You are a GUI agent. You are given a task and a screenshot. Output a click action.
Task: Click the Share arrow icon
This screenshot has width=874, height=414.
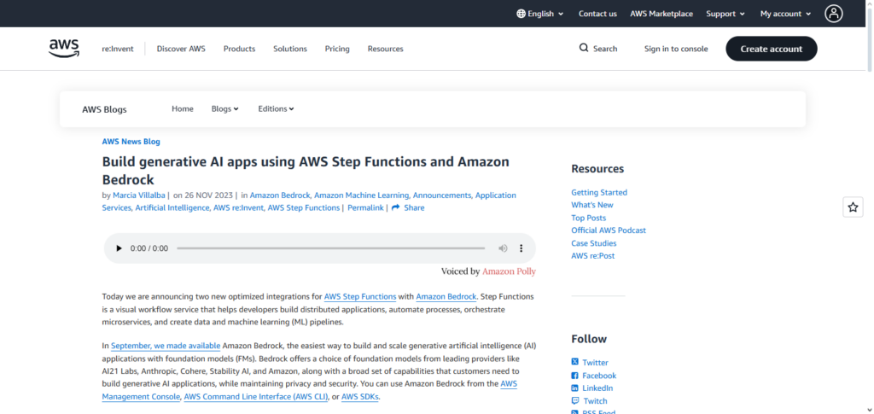click(396, 207)
